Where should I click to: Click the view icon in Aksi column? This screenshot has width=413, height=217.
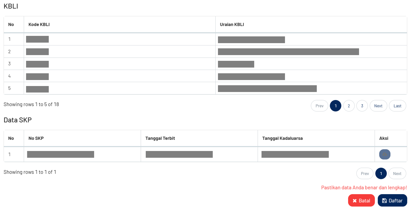pyautogui.click(x=385, y=154)
